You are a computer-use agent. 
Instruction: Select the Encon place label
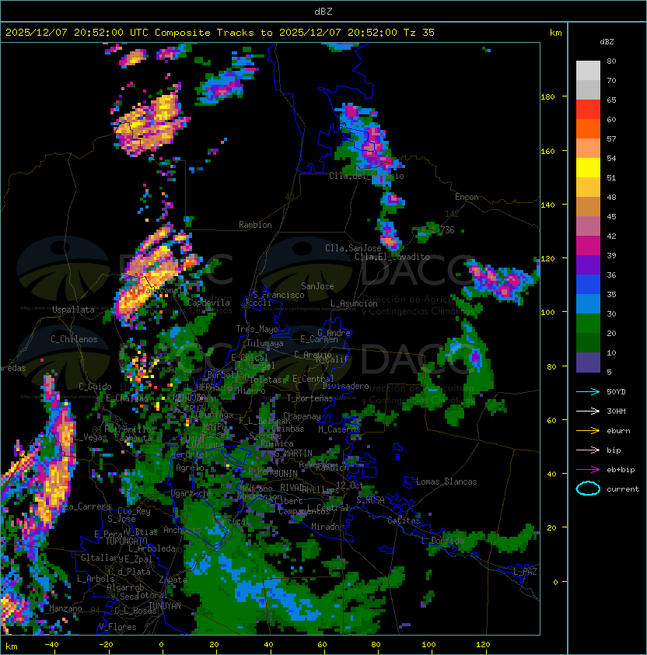467,197
